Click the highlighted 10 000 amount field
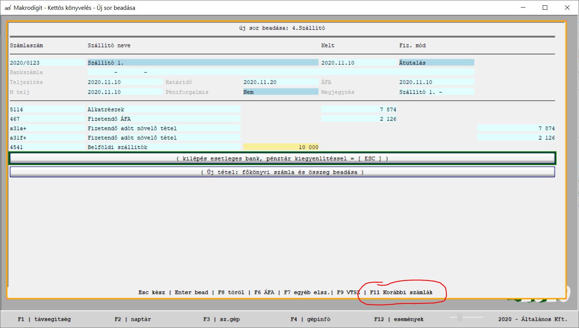The height and width of the screenshot is (328, 579). [281, 147]
